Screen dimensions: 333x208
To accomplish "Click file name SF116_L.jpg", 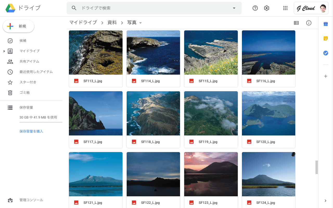I will point(266,81).
